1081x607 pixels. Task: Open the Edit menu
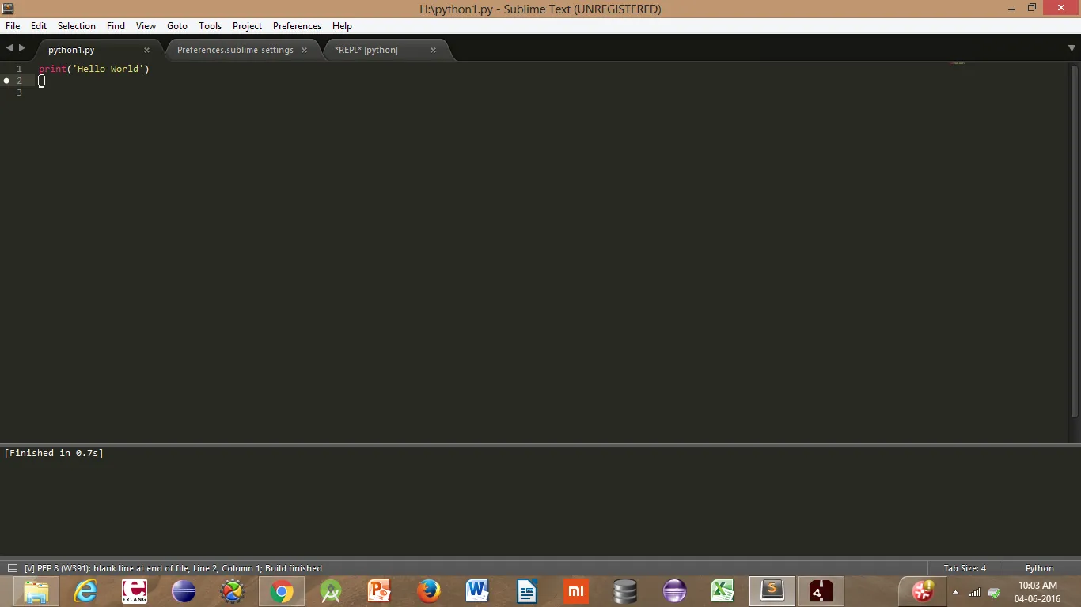coord(39,26)
